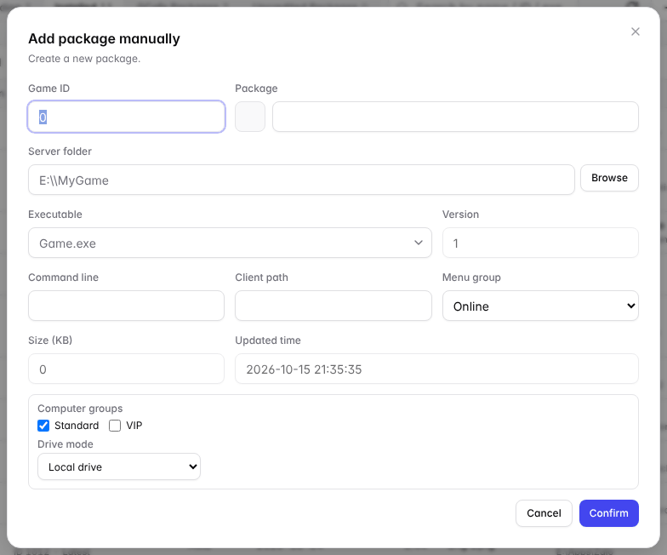Screen dimensions: 667x555
Task: Click the Game ID input field
Action: [126, 117]
